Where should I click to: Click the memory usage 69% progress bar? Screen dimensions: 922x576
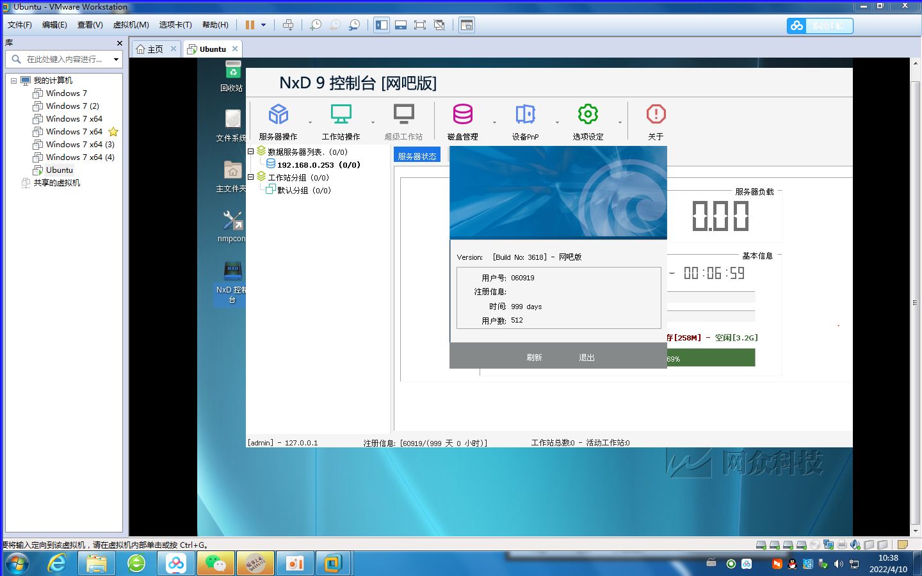point(711,358)
